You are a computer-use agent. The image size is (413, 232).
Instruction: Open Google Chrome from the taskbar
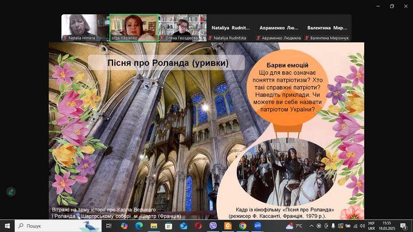click(243, 226)
